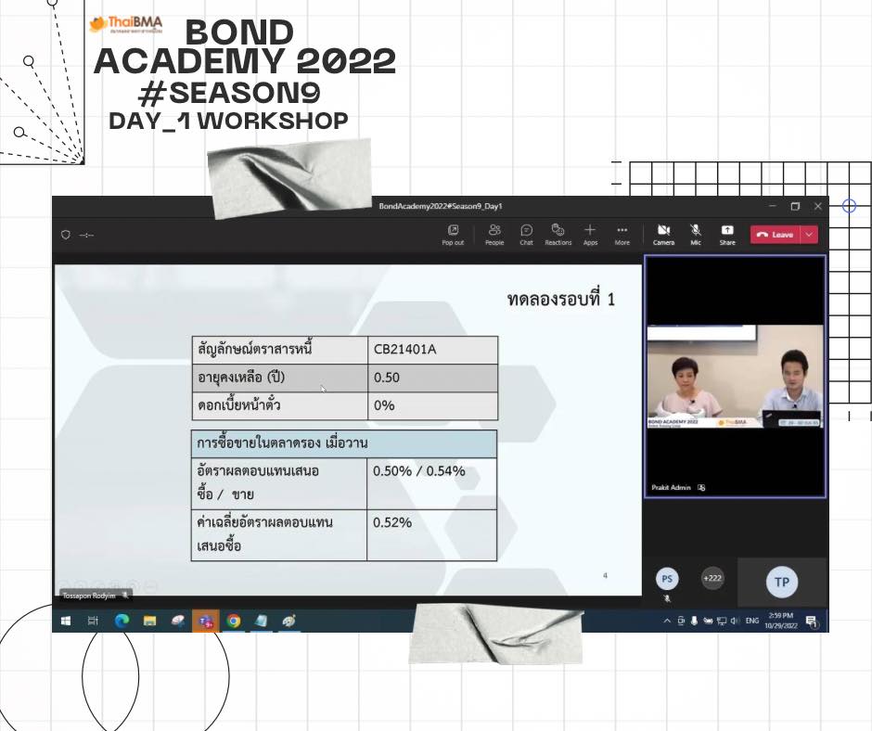Screen dimensions: 872x731
Task: Expand the Leave options dropdown arrow
Action: pos(810,235)
